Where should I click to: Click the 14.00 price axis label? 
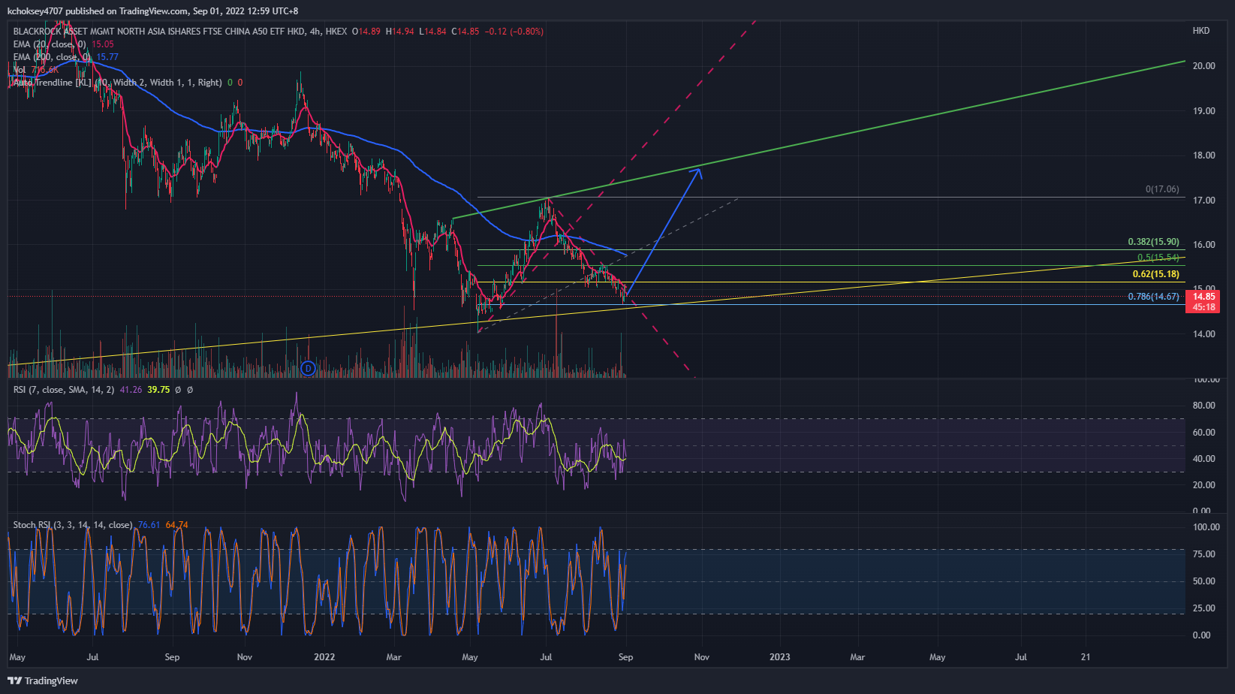(x=1204, y=334)
